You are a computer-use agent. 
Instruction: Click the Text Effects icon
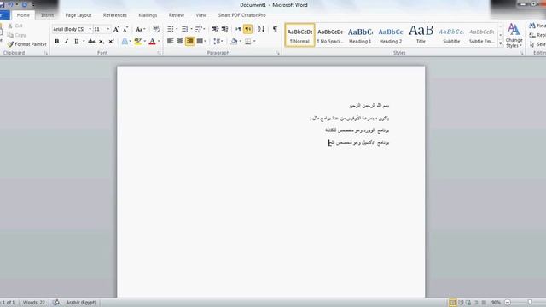pos(125,42)
